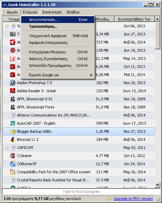
Task: Click the Adobe Photoshop 7.0 icon
Action: point(13,83)
